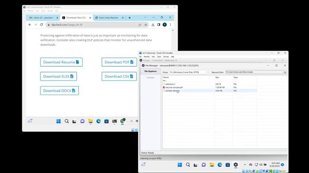Image resolution: width=309 pixels, height=173 pixels.
Task: Open the Chrome side panel icon
Action: (159, 25)
